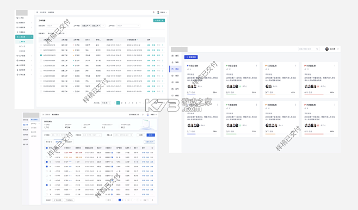This screenshot has width=358, height=210.
Task: Check the first row checkbox in teal table
Action: [41, 45]
